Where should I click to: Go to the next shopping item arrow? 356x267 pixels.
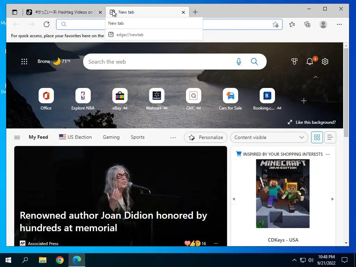coord(332,199)
